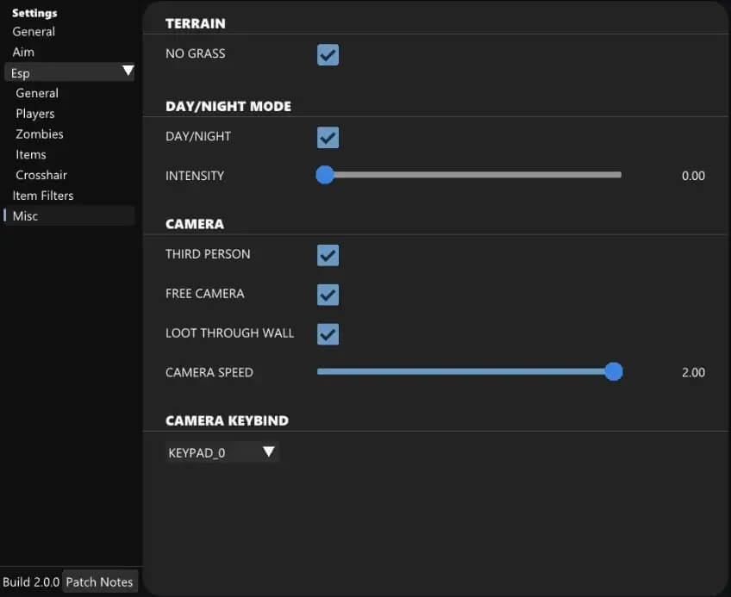
Task: Open the Aim settings section
Action: pyautogui.click(x=23, y=53)
